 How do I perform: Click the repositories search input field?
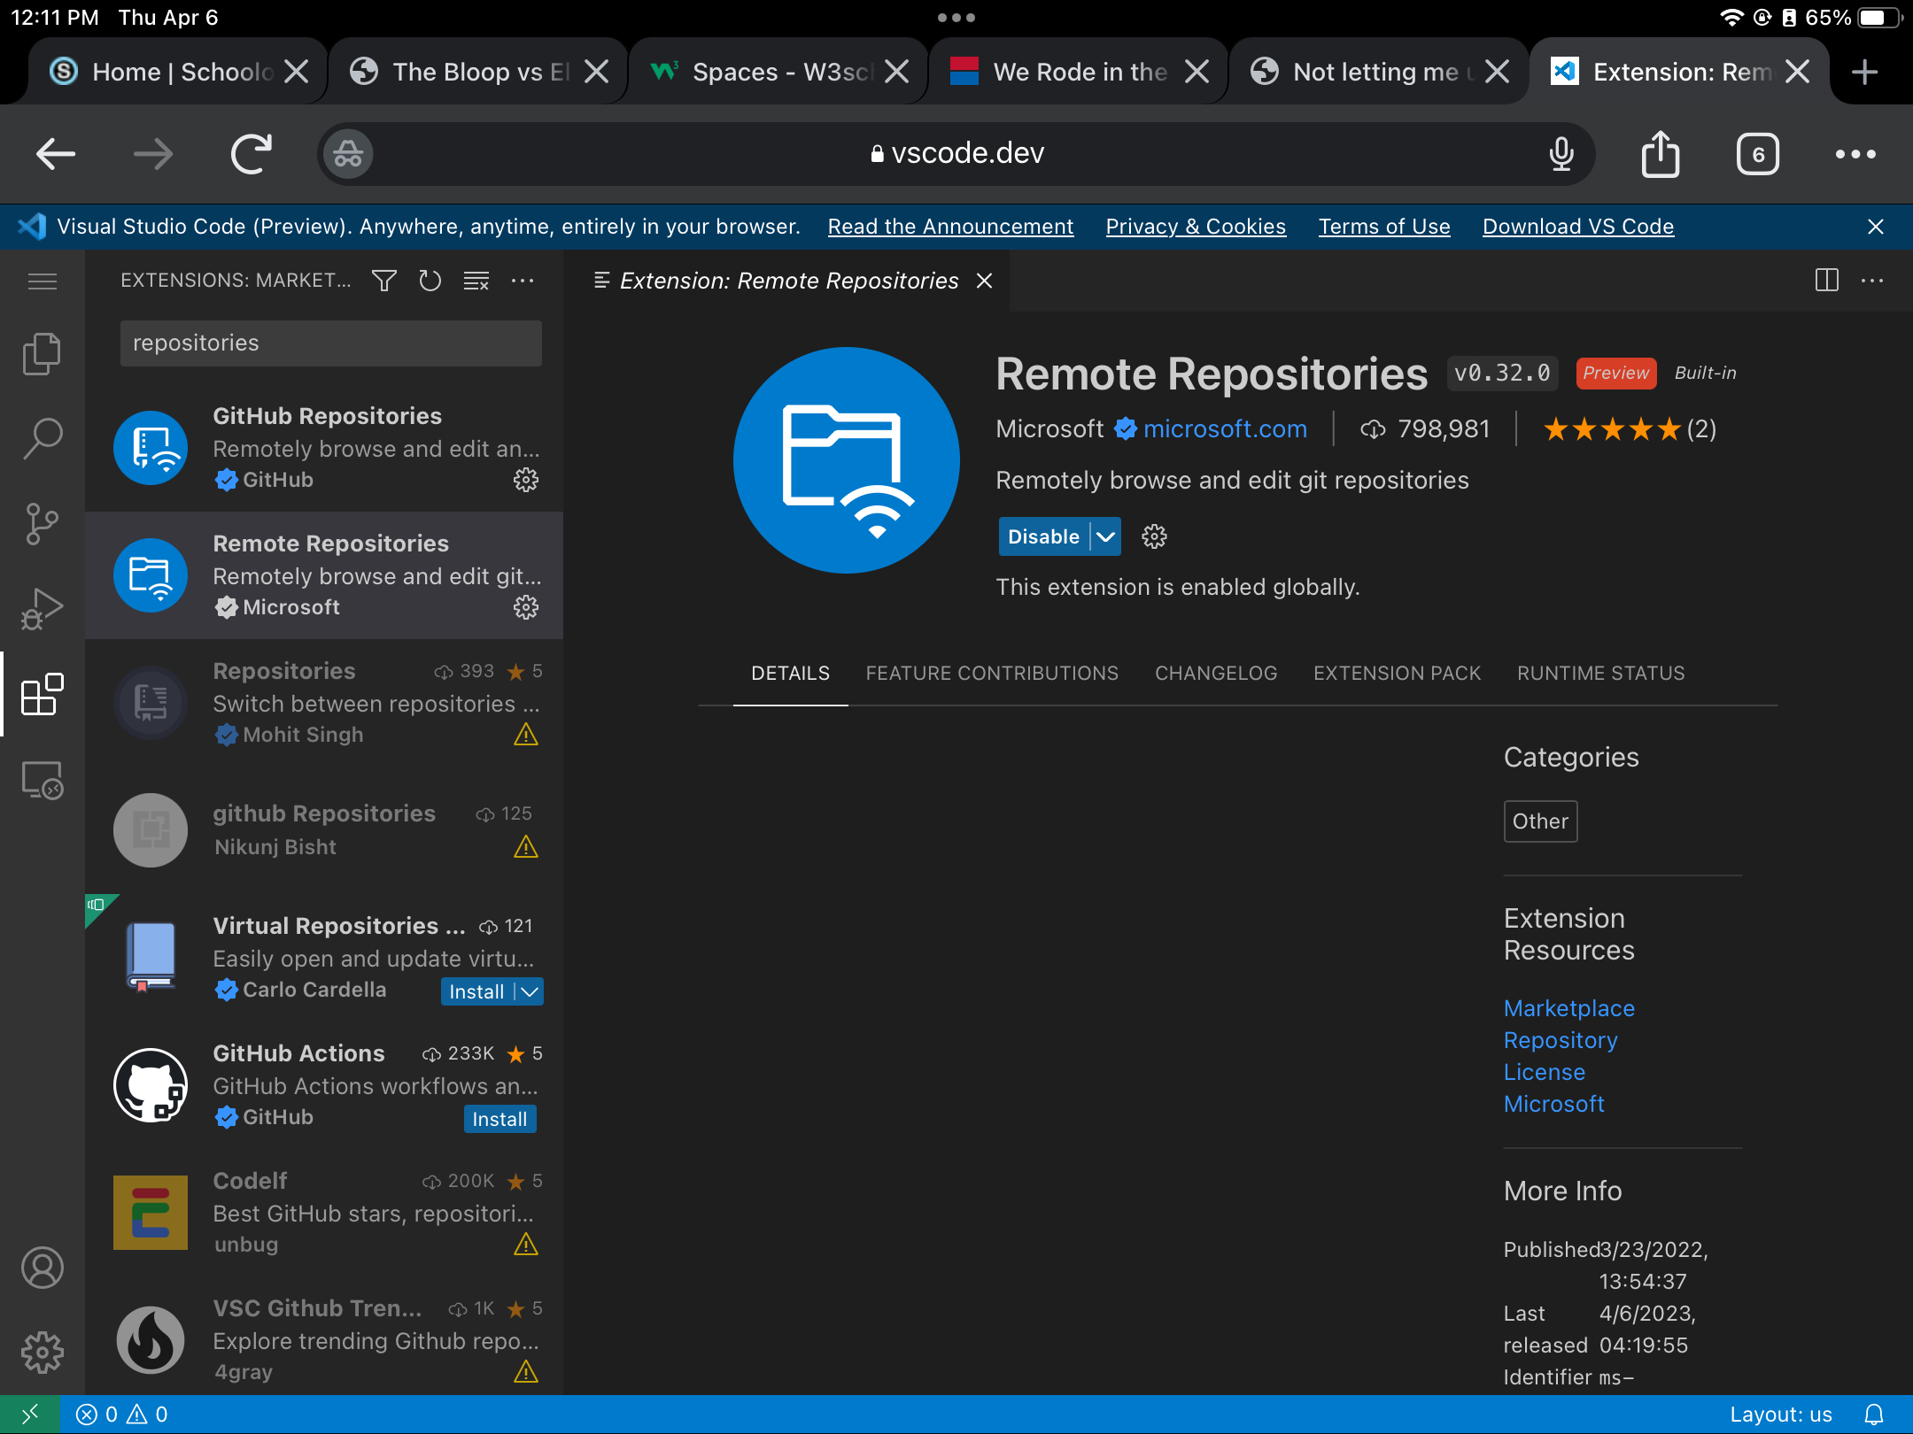(329, 343)
